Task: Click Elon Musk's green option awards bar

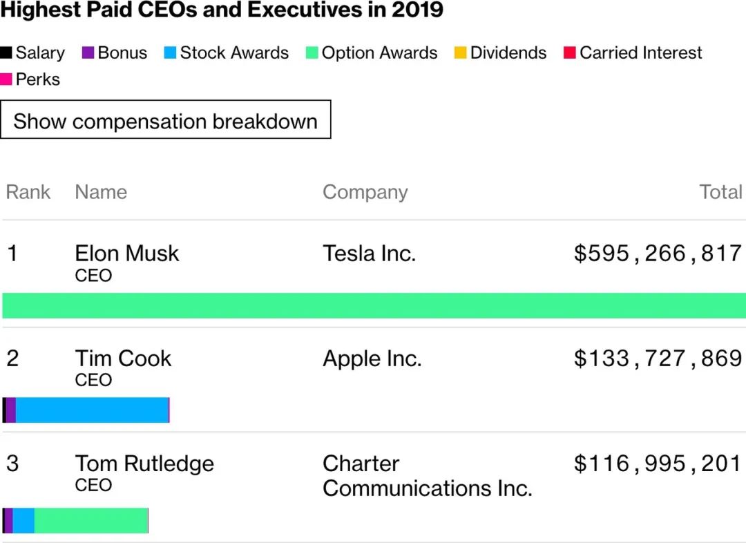Action: [373, 305]
